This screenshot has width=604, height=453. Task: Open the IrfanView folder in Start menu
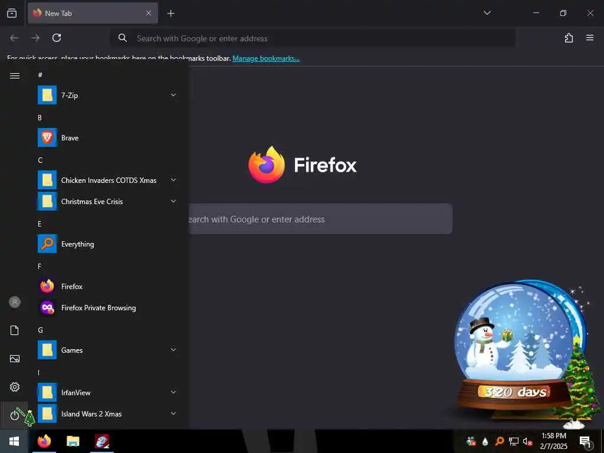[107, 392]
